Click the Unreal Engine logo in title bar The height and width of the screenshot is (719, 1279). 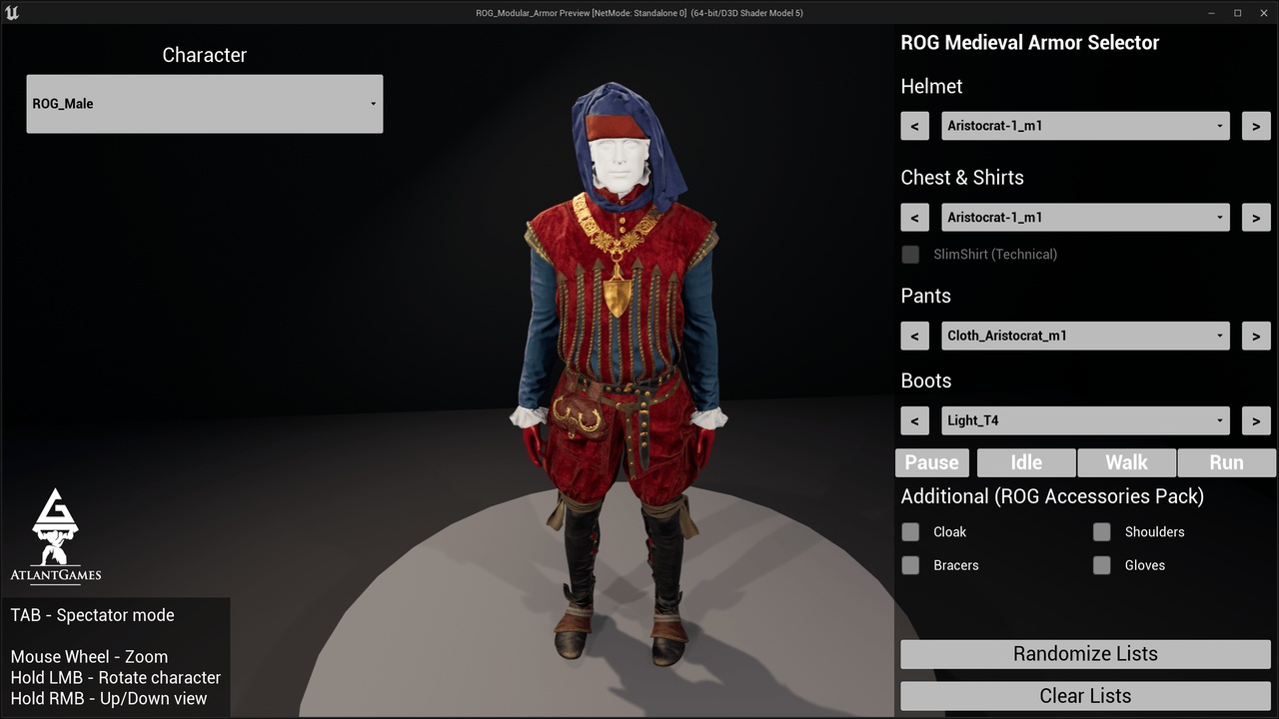12,13
